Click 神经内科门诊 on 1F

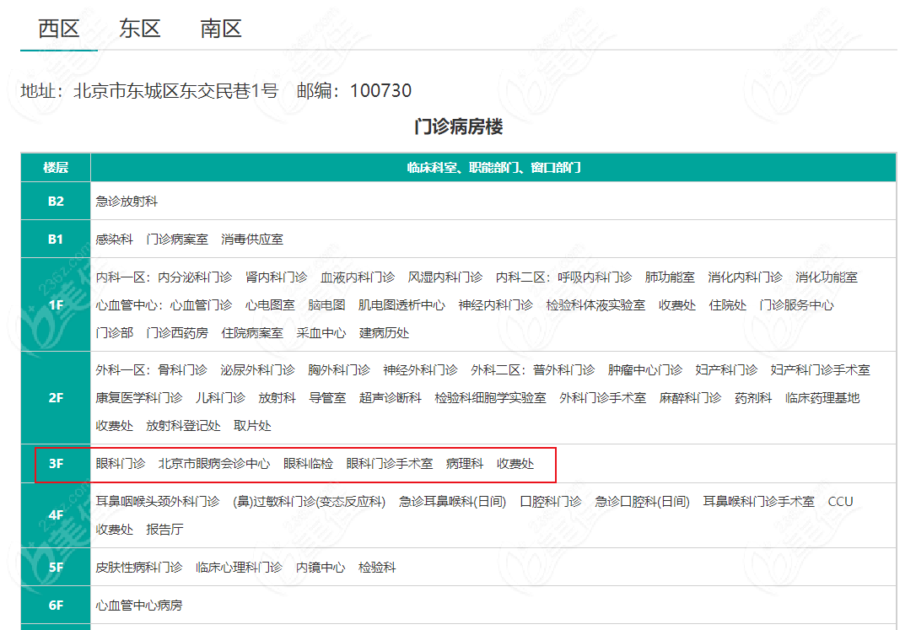click(496, 305)
